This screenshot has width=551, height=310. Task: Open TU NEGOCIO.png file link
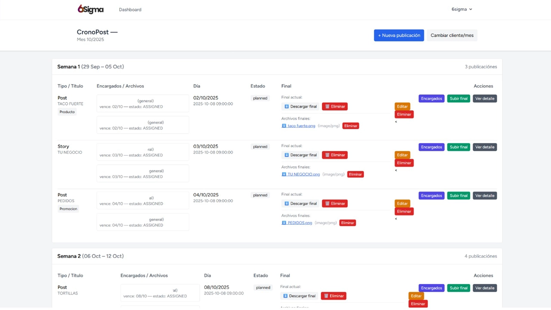303,174
